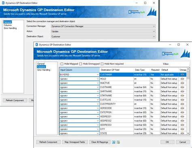
Task: Click the unmap icon in the ADDRESS1 row
Action: point(182,116)
